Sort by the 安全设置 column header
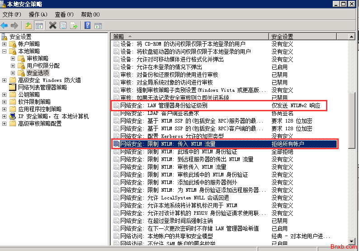Image resolution: width=359 pixels, height=251 pixels. [302, 37]
